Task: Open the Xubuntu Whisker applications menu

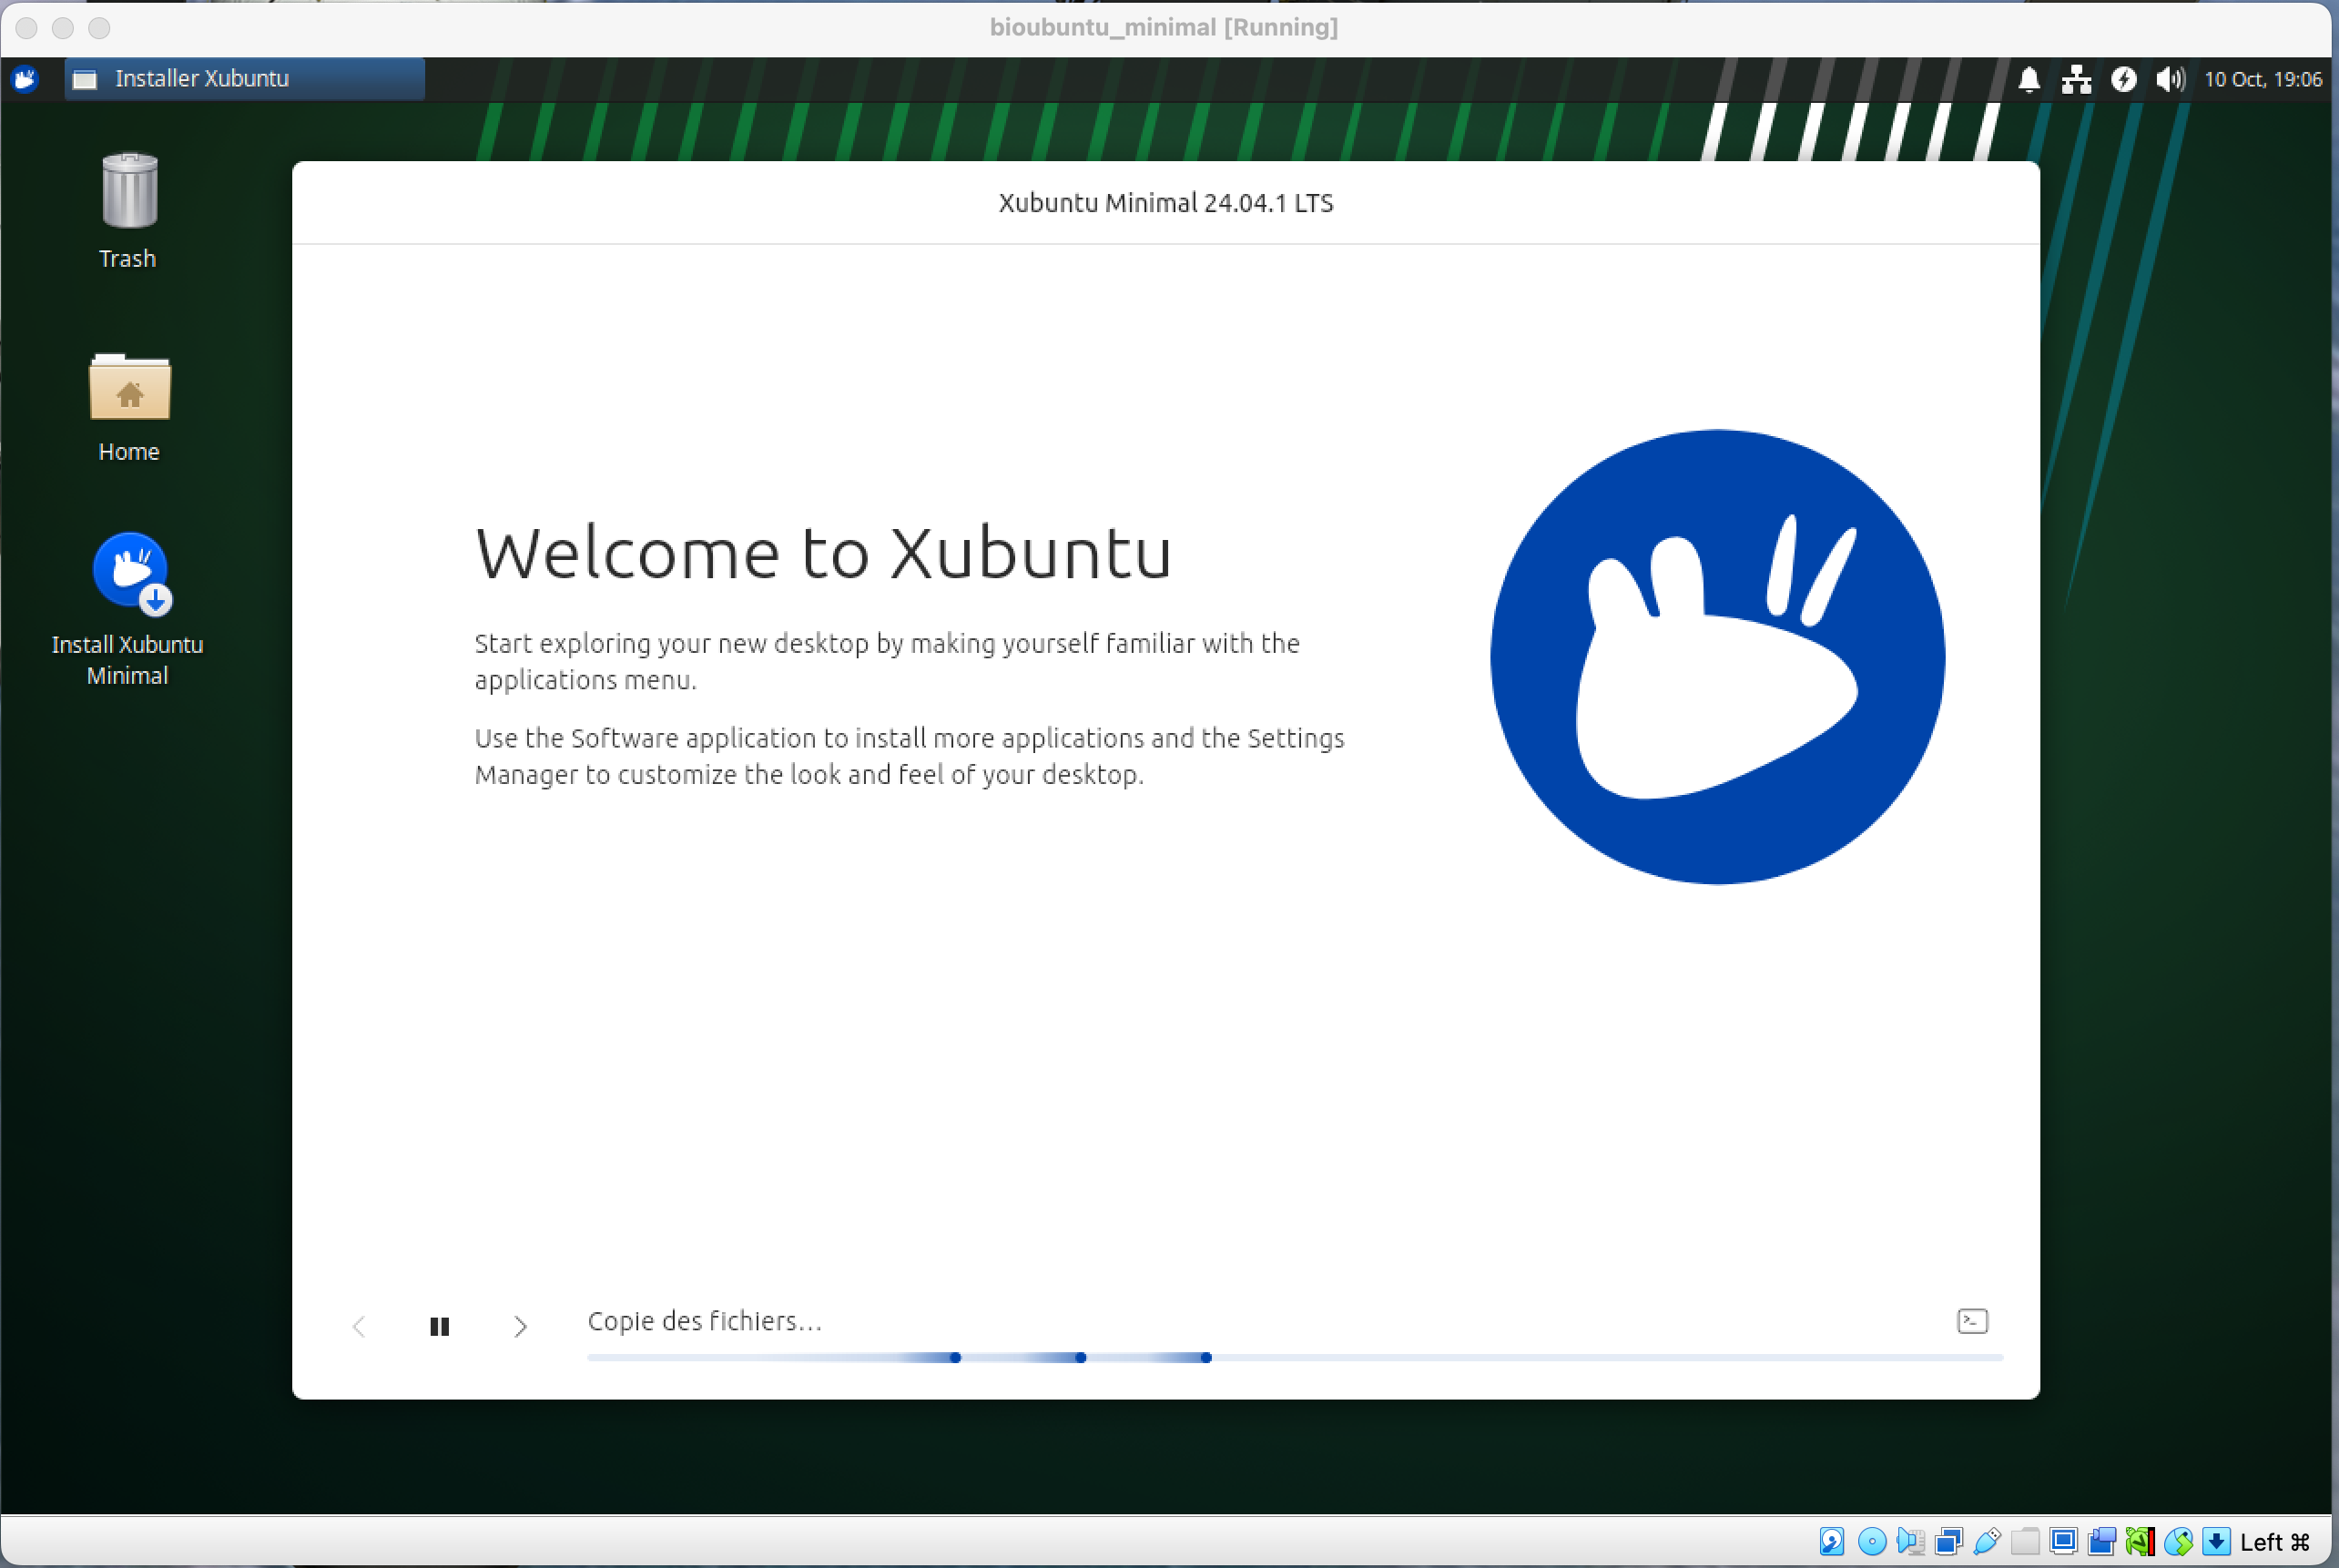Action: pos(25,79)
